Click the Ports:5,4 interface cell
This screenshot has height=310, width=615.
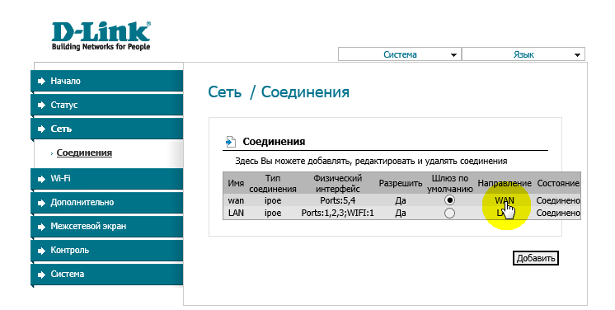pyautogui.click(x=337, y=200)
